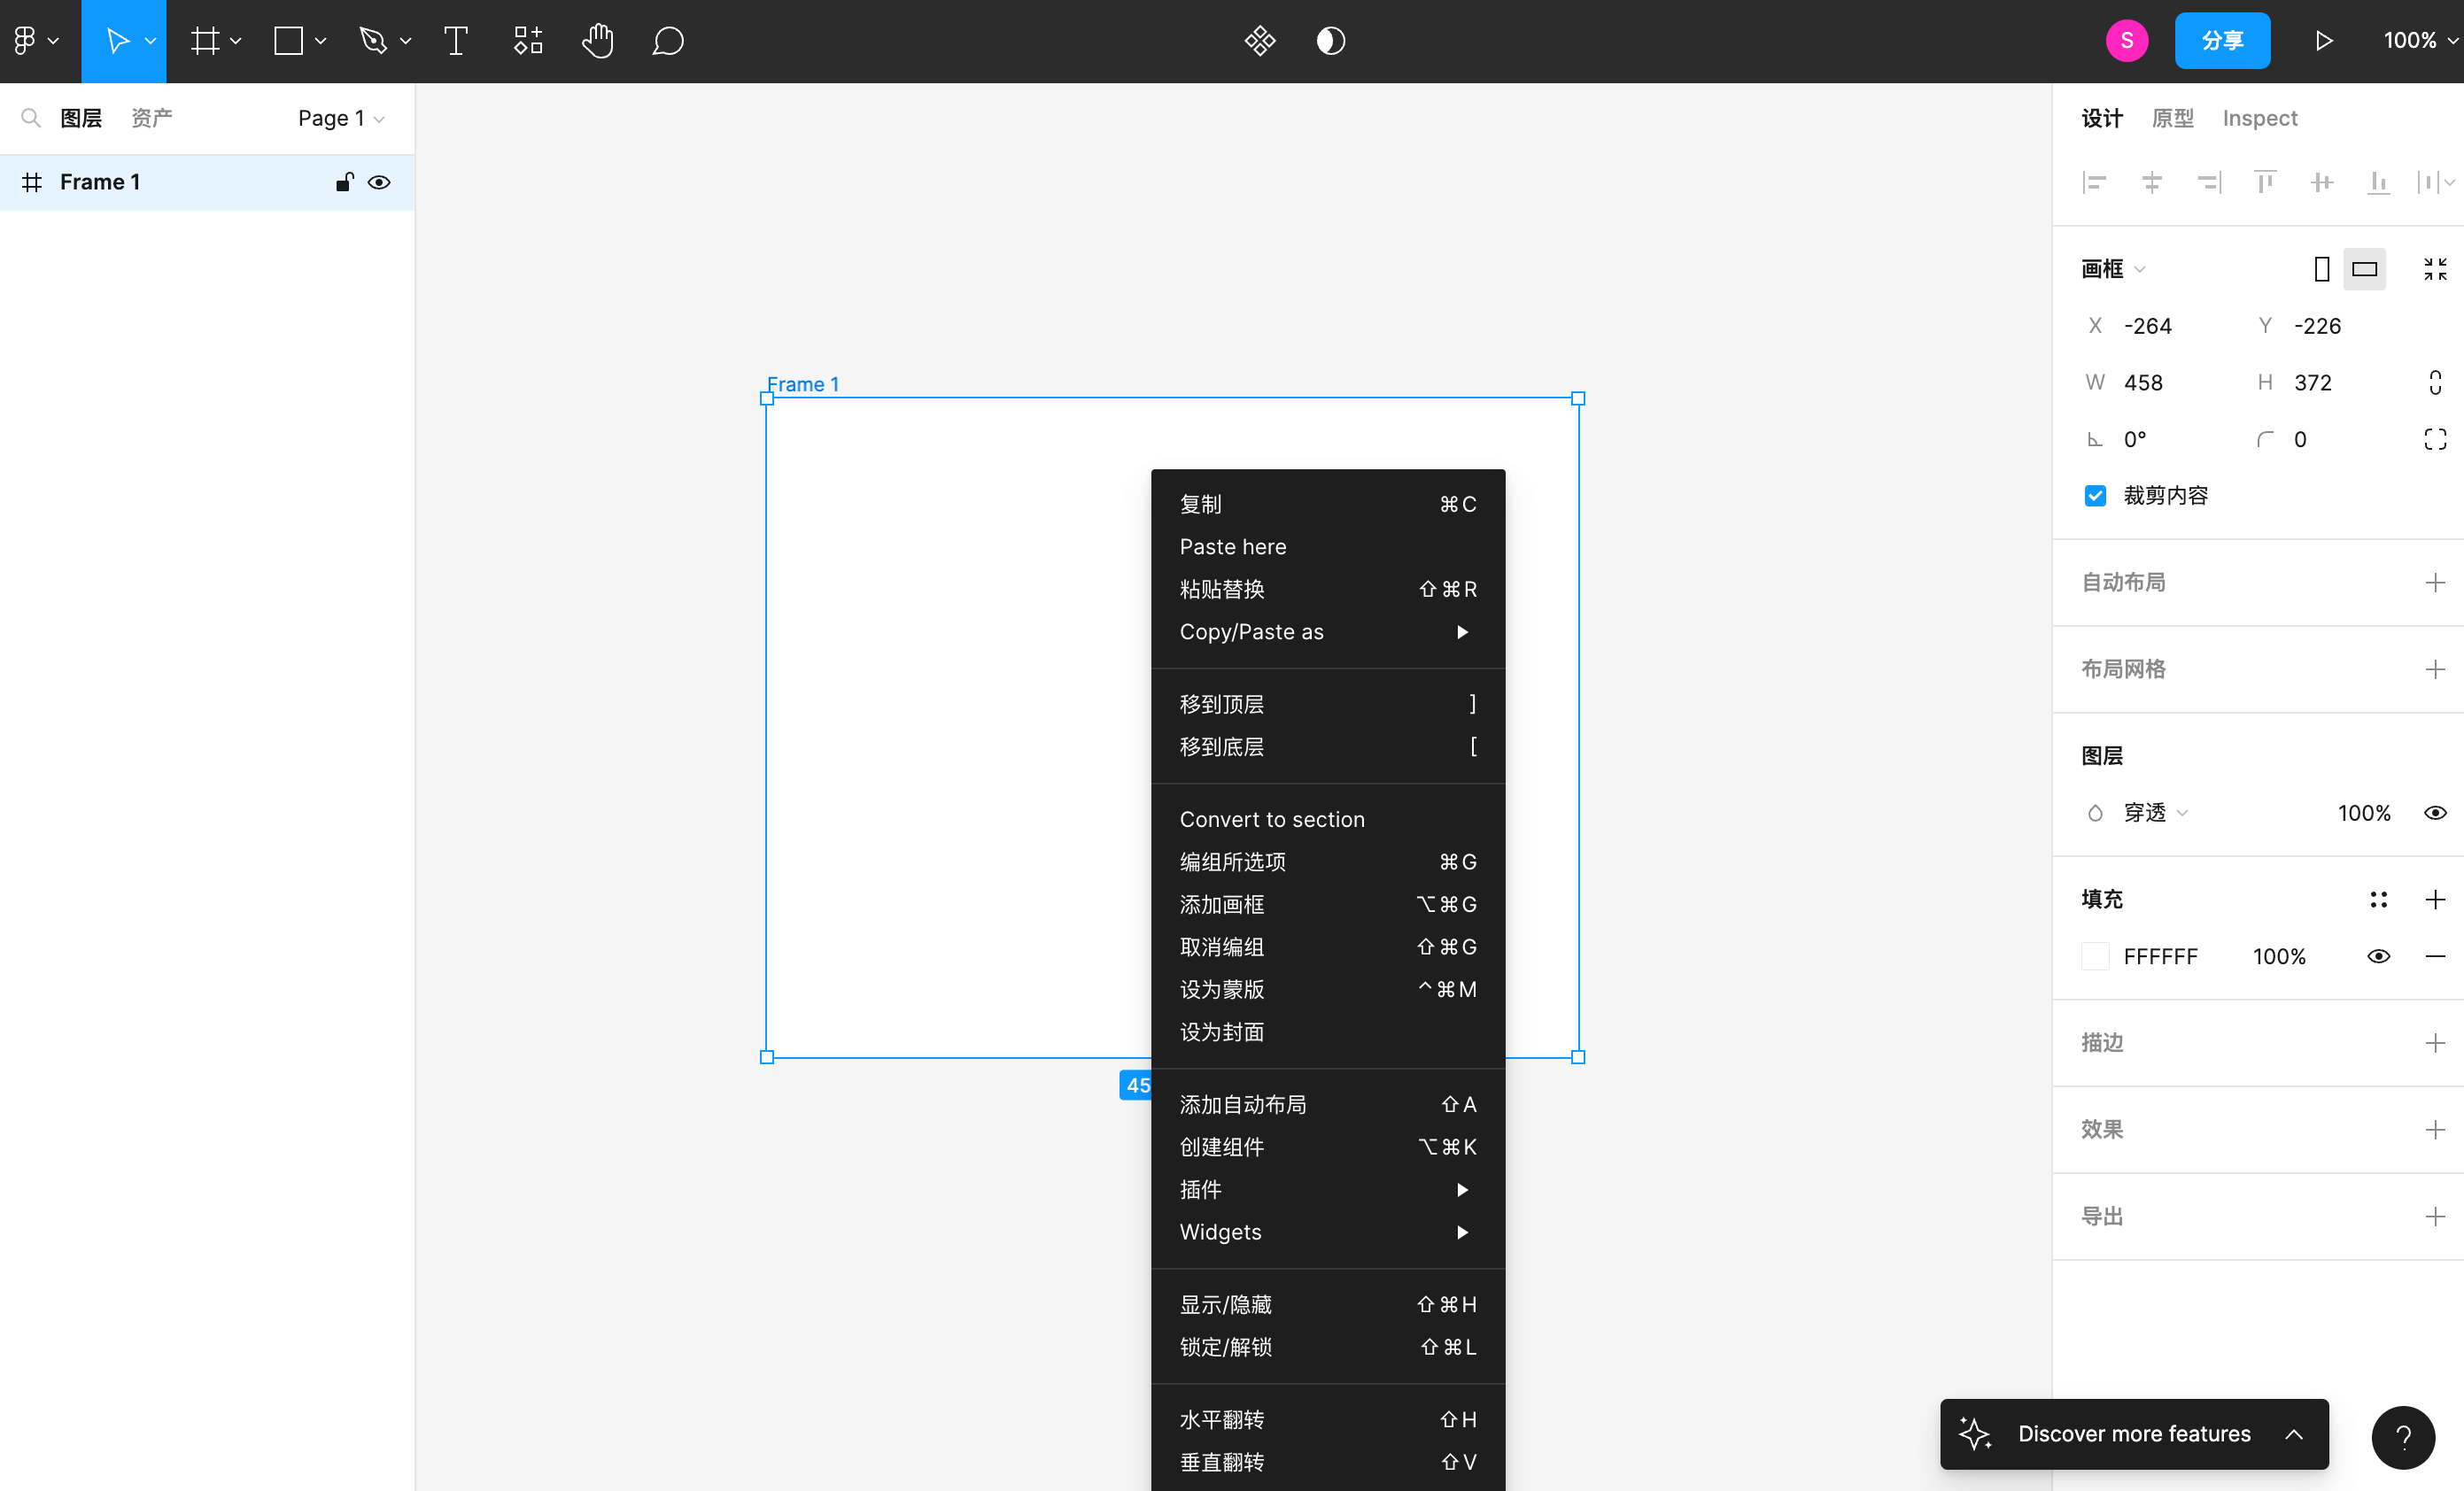
Task: Click the resize to fit icon
Action: coord(2435,269)
